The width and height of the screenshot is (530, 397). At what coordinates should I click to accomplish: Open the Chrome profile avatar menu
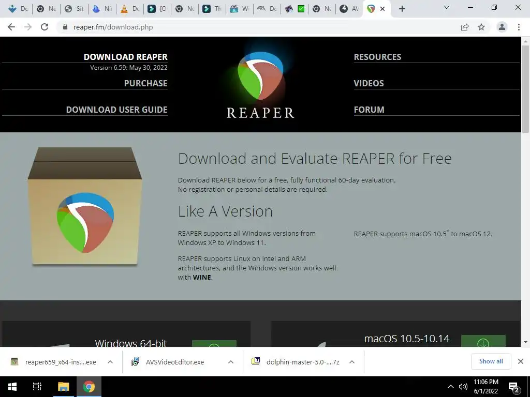502,27
